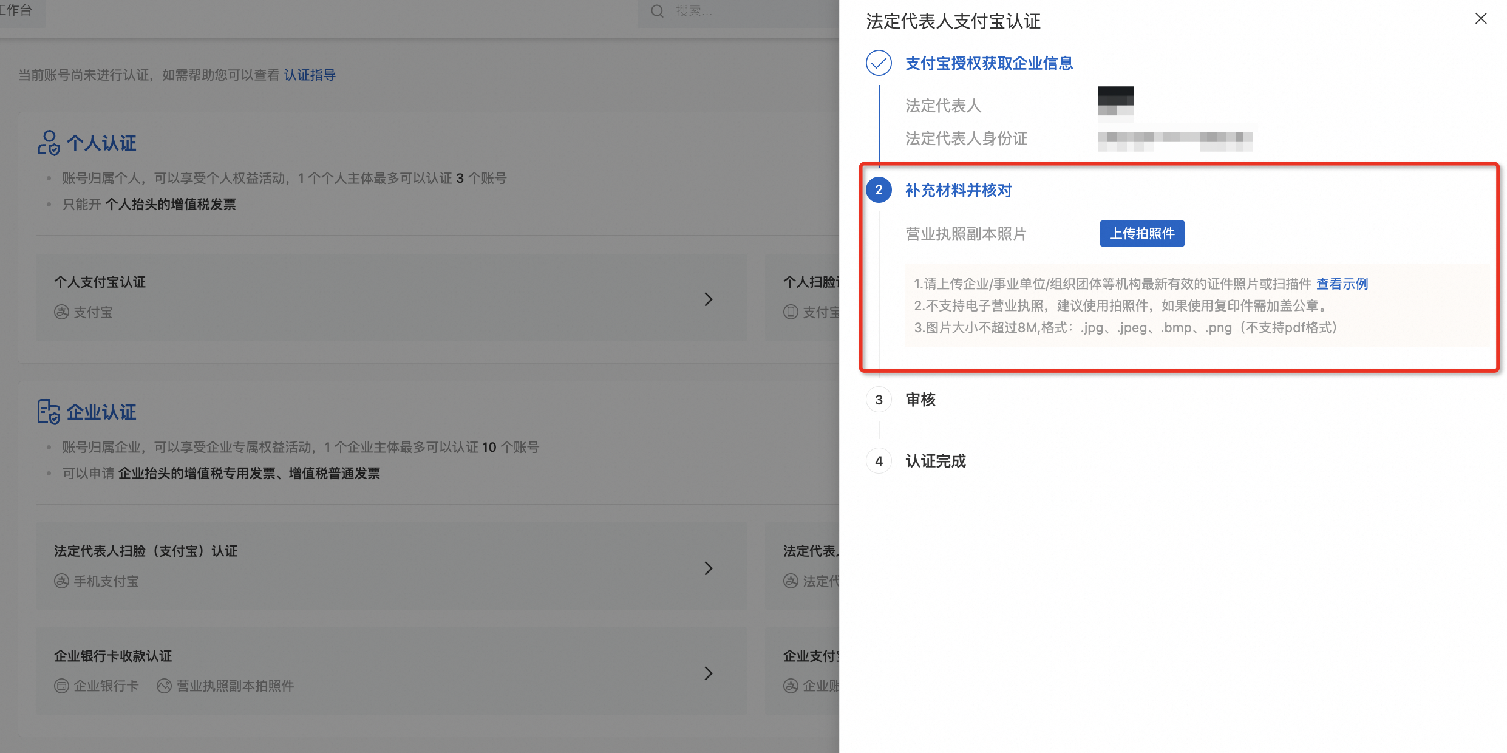Open the 认证指导 guide link
Viewport: 1507px width, 753px height.
coord(310,75)
